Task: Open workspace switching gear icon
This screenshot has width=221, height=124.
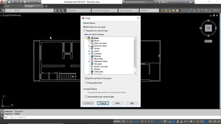Action: (x=191, y=121)
